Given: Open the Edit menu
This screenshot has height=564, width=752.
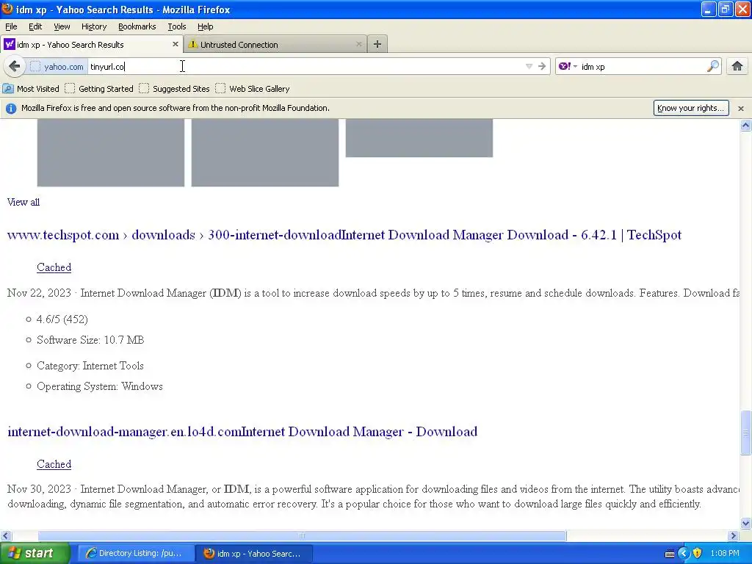Looking at the screenshot, I should [35, 26].
